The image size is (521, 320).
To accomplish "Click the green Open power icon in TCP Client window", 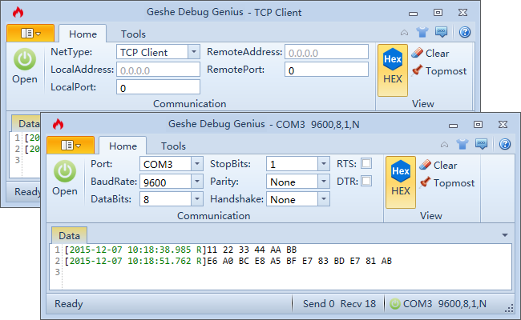I will pos(25,59).
